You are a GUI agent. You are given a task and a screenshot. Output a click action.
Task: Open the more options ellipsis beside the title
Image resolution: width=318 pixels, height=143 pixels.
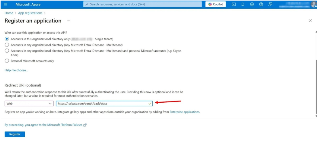tap(69, 21)
